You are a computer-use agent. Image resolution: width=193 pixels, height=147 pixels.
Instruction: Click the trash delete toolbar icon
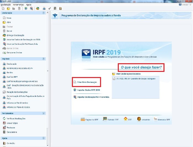click(19, 9)
